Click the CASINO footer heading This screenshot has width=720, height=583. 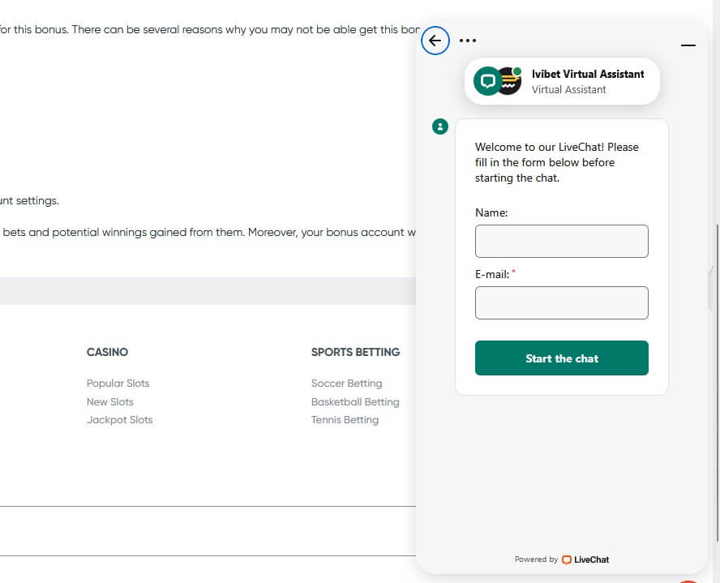click(x=107, y=352)
